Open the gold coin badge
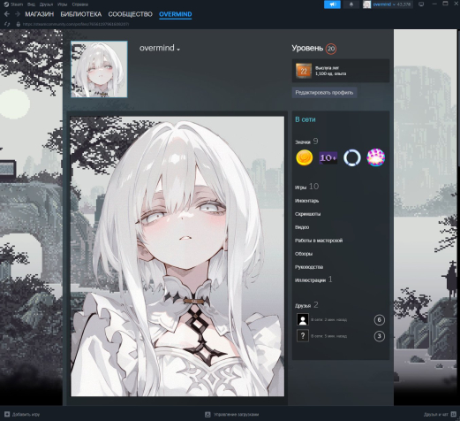The height and width of the screenshot is (421, 460). pyautogui.click(x=305, y=157)
